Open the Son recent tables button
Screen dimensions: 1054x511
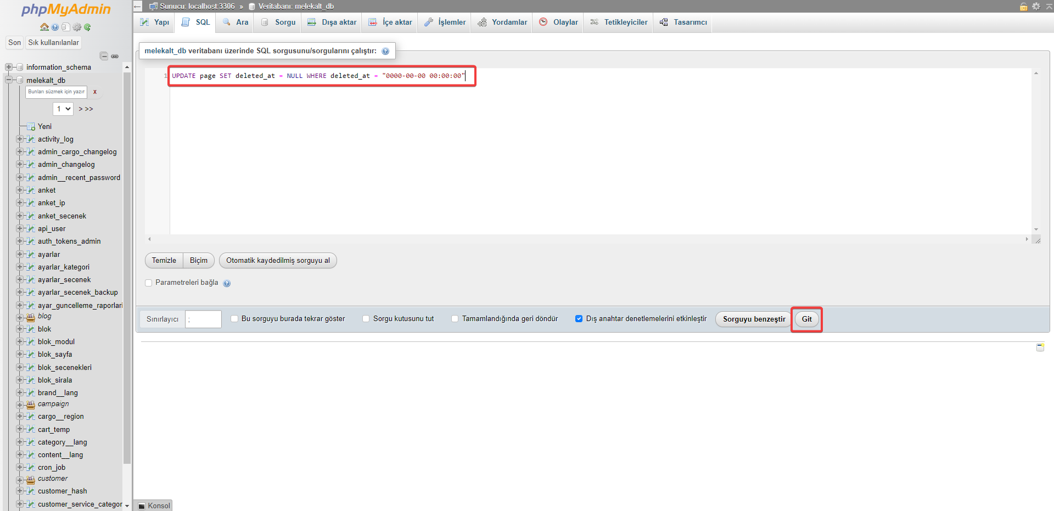coord(15,43)
